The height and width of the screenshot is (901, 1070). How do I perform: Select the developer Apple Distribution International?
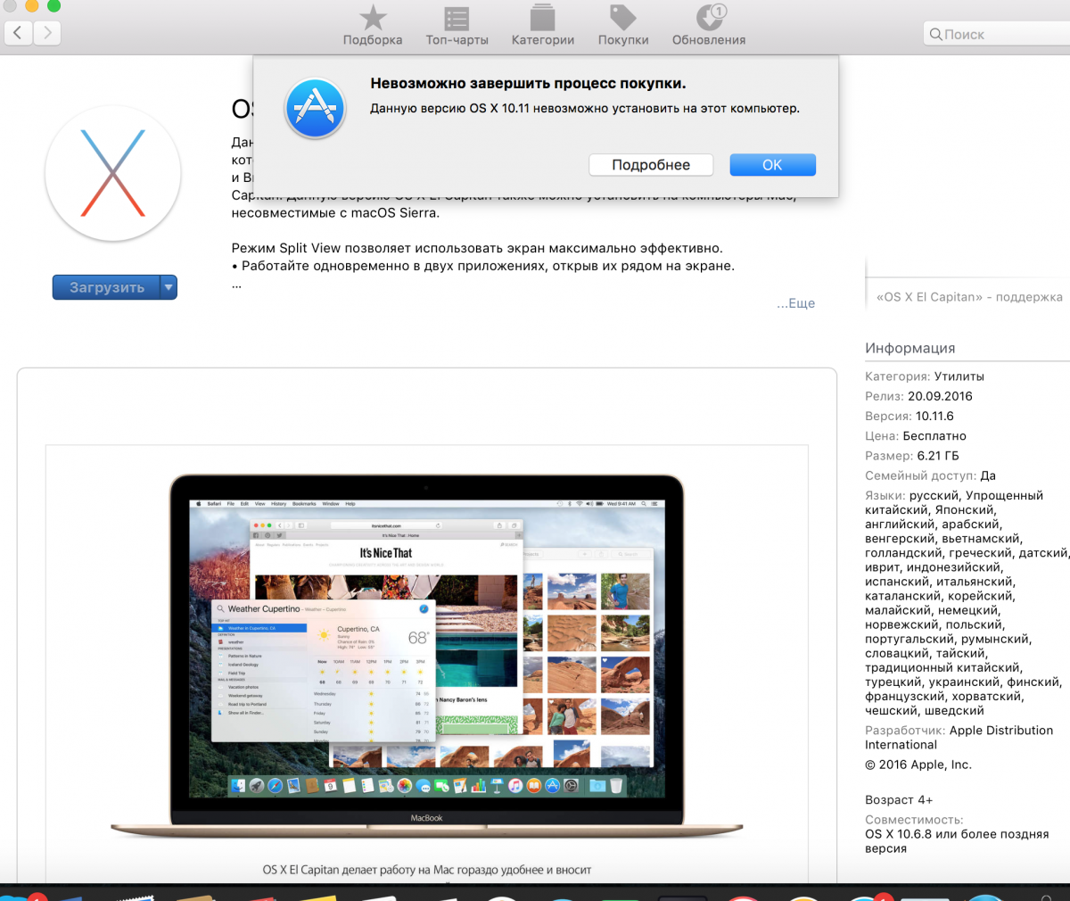click(959, 738)
